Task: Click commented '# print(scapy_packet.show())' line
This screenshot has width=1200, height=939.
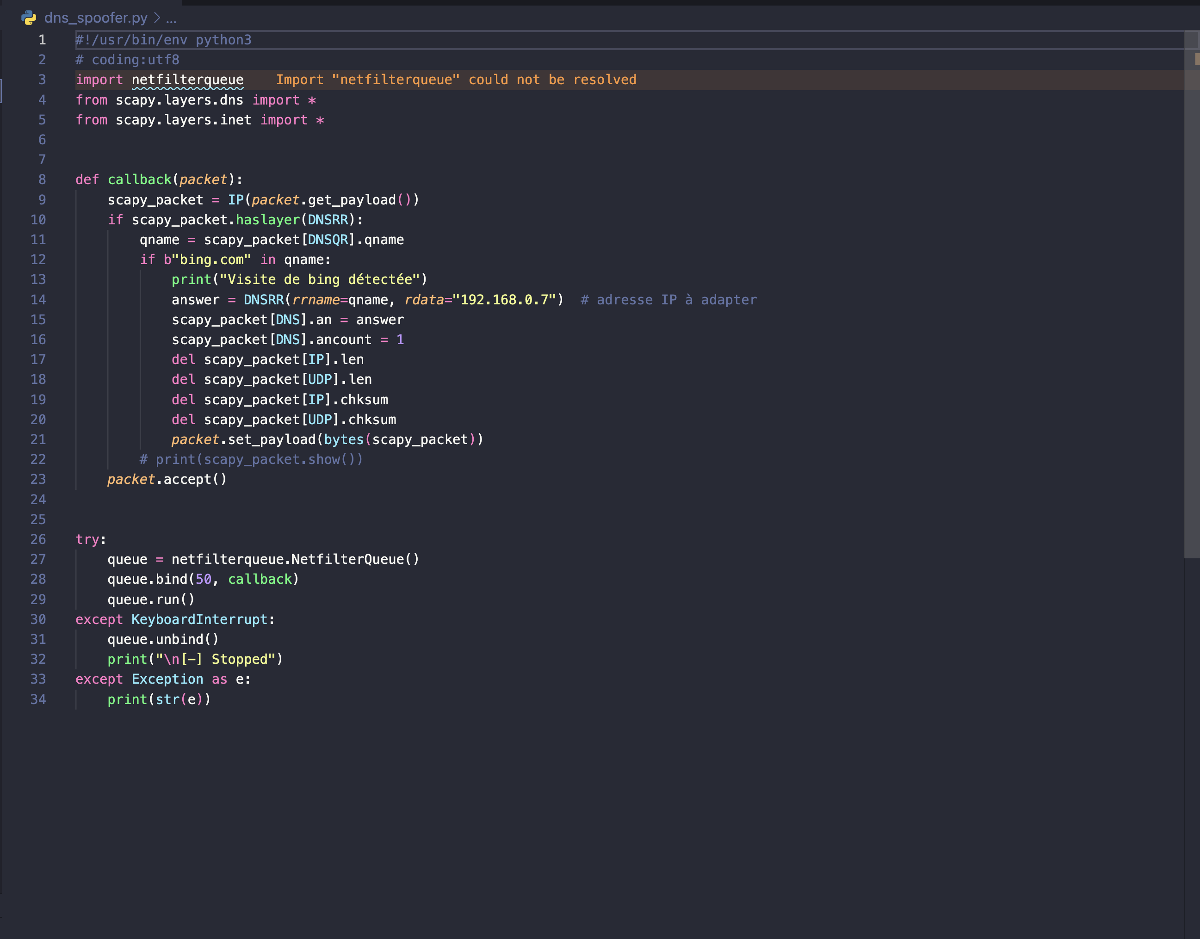Action: coord(251,460)
